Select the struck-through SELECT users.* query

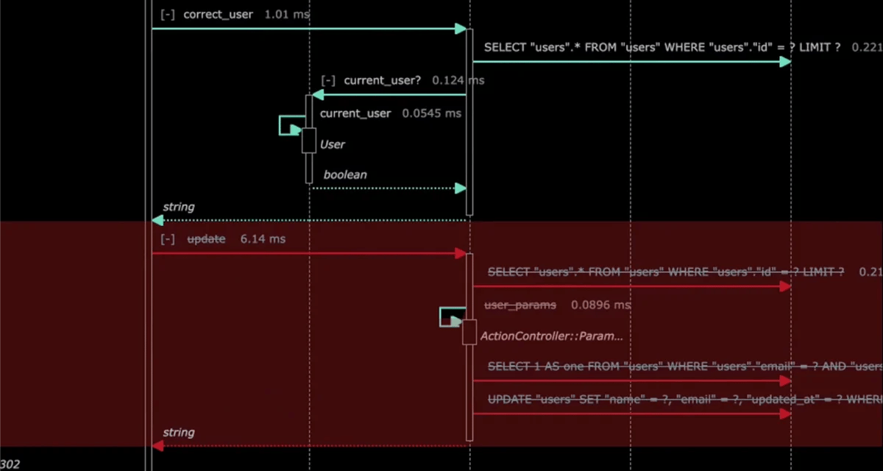coord(666,272)
